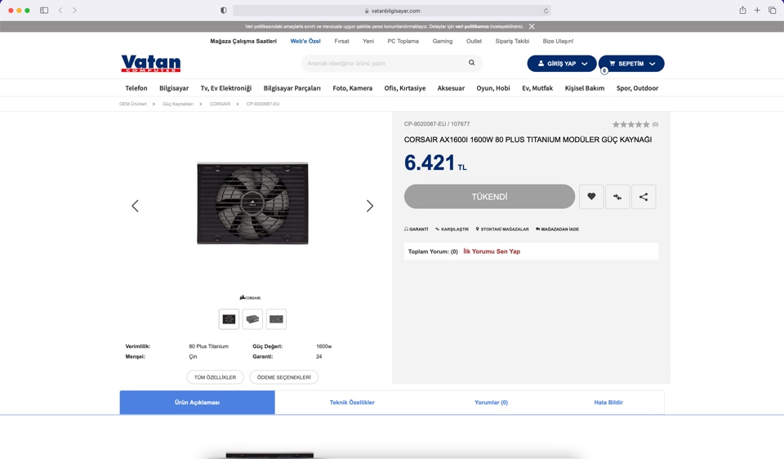
Task: Open the GİRİŞ YAP dropdown
Action: (562, 64)
